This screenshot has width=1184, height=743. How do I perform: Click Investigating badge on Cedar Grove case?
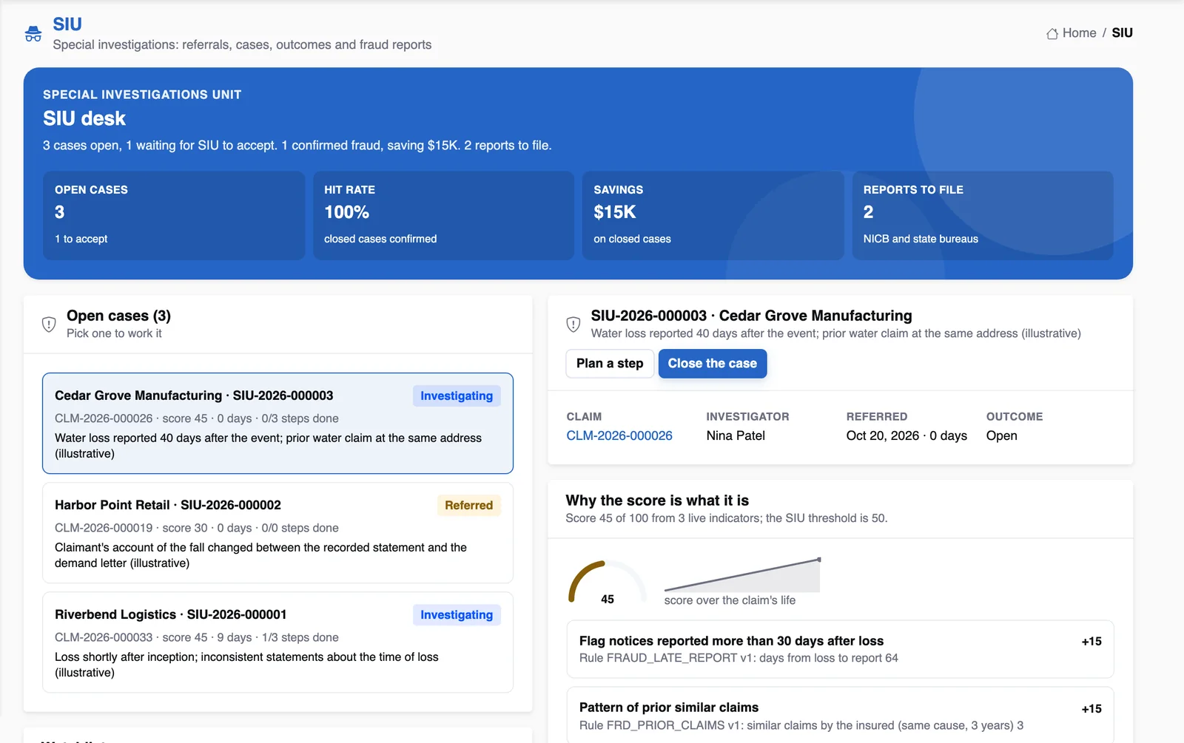(x=457, y=396)
